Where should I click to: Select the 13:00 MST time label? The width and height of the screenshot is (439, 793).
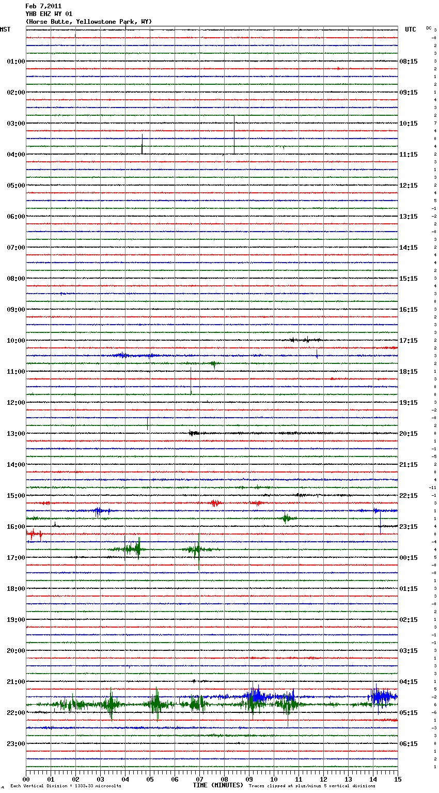(x=16, y=434)
